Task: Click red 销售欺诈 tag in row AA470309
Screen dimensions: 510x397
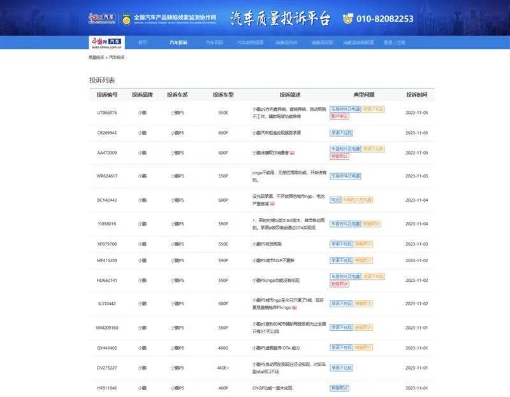Action: pos(339,157)
